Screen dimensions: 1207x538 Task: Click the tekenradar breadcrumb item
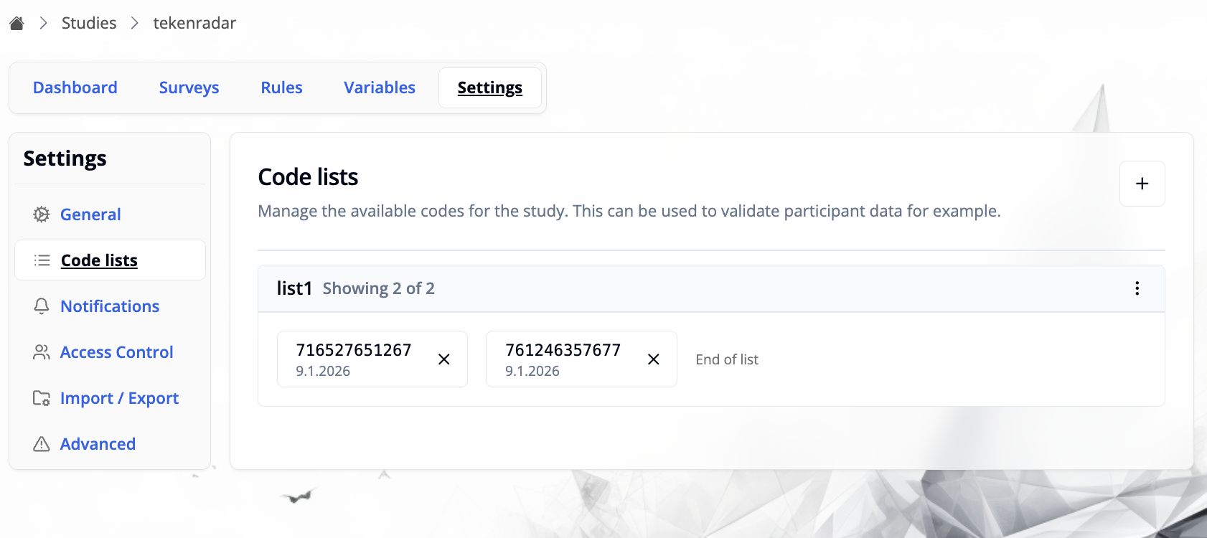194,23
